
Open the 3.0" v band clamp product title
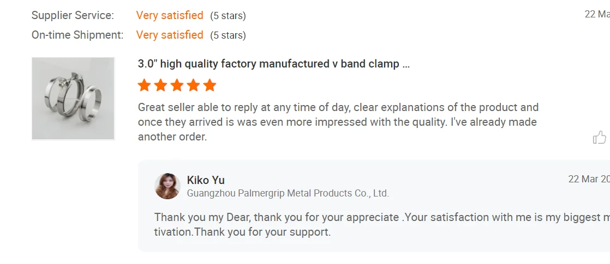pyautogui.click(x=273, y=64)
